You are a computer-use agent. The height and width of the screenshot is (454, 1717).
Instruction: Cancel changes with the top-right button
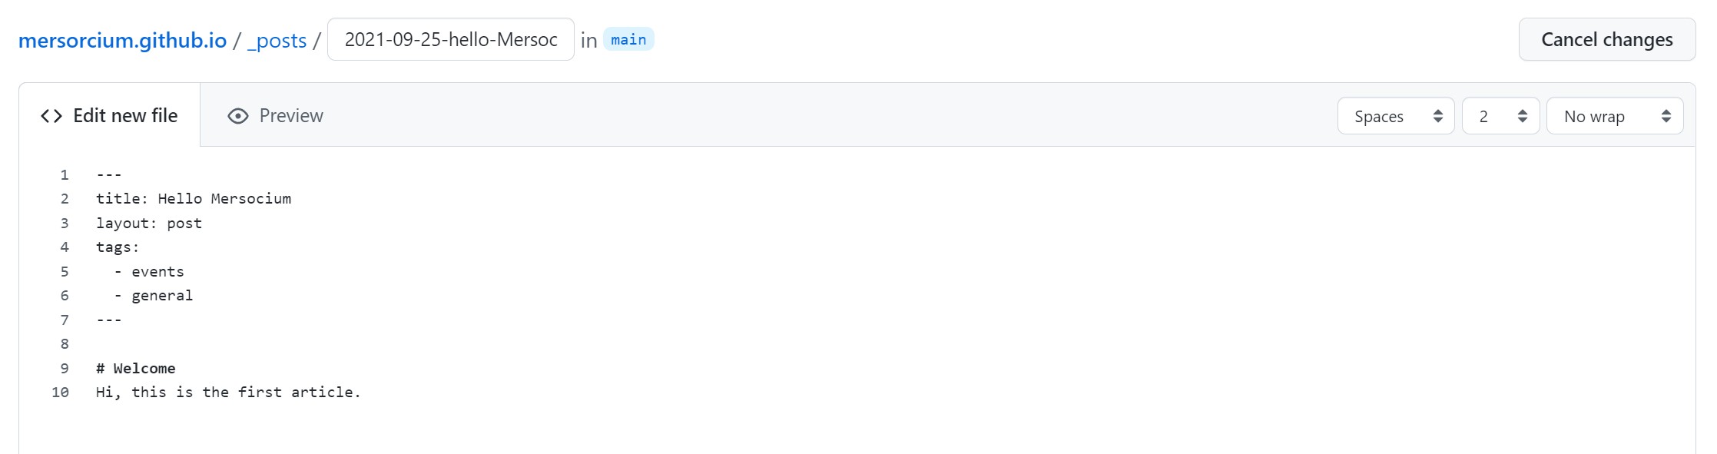click(1607, 39)
